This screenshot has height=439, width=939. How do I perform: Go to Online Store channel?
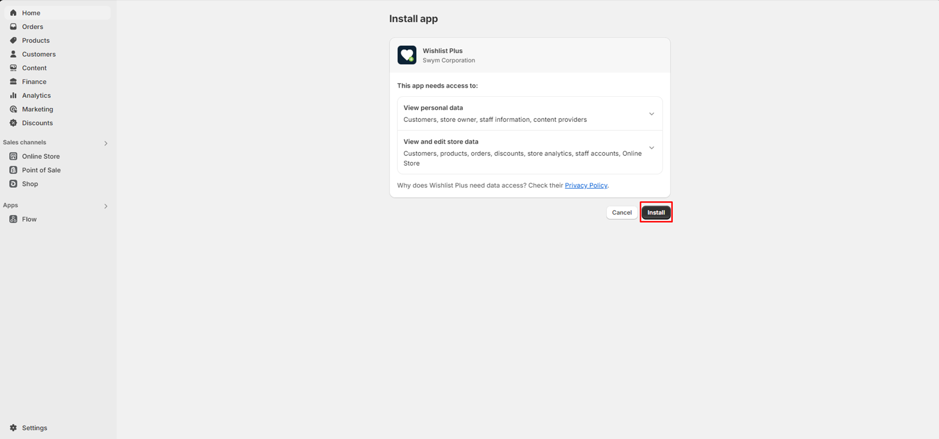[x=41, y=156]
